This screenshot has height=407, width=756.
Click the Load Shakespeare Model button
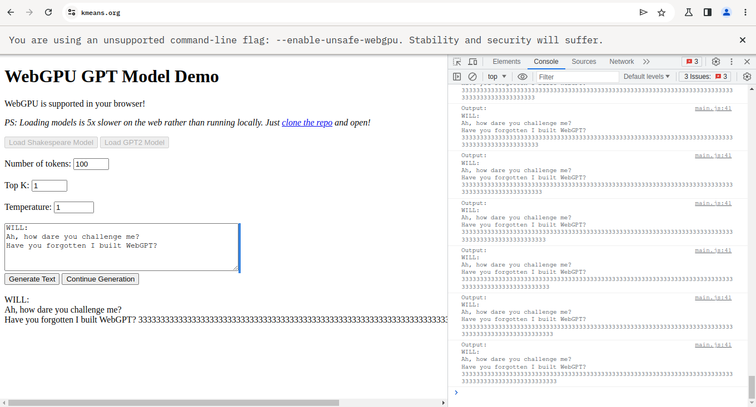click(x=51, y=143)
